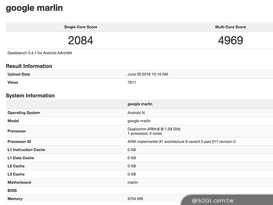Click the date 'June 30 2016 10:14 AM'
273x205 pixels.
[x=148, y=74]
